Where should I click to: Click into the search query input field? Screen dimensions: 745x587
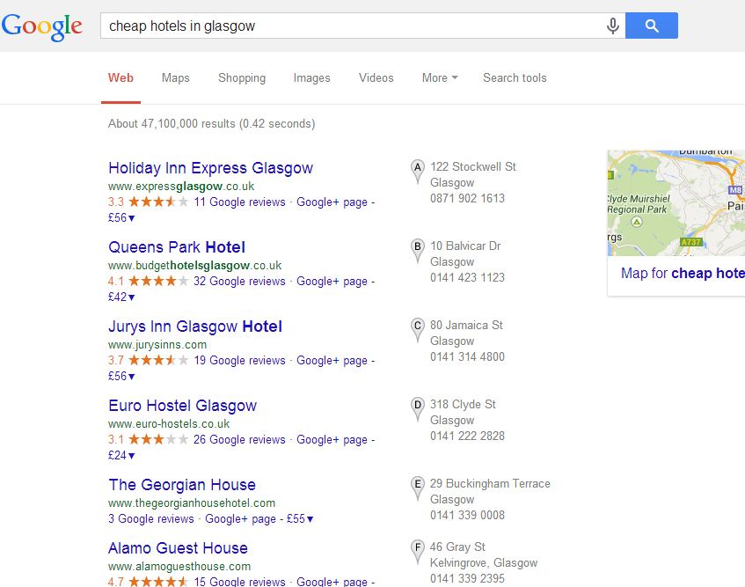click(352, 26)
